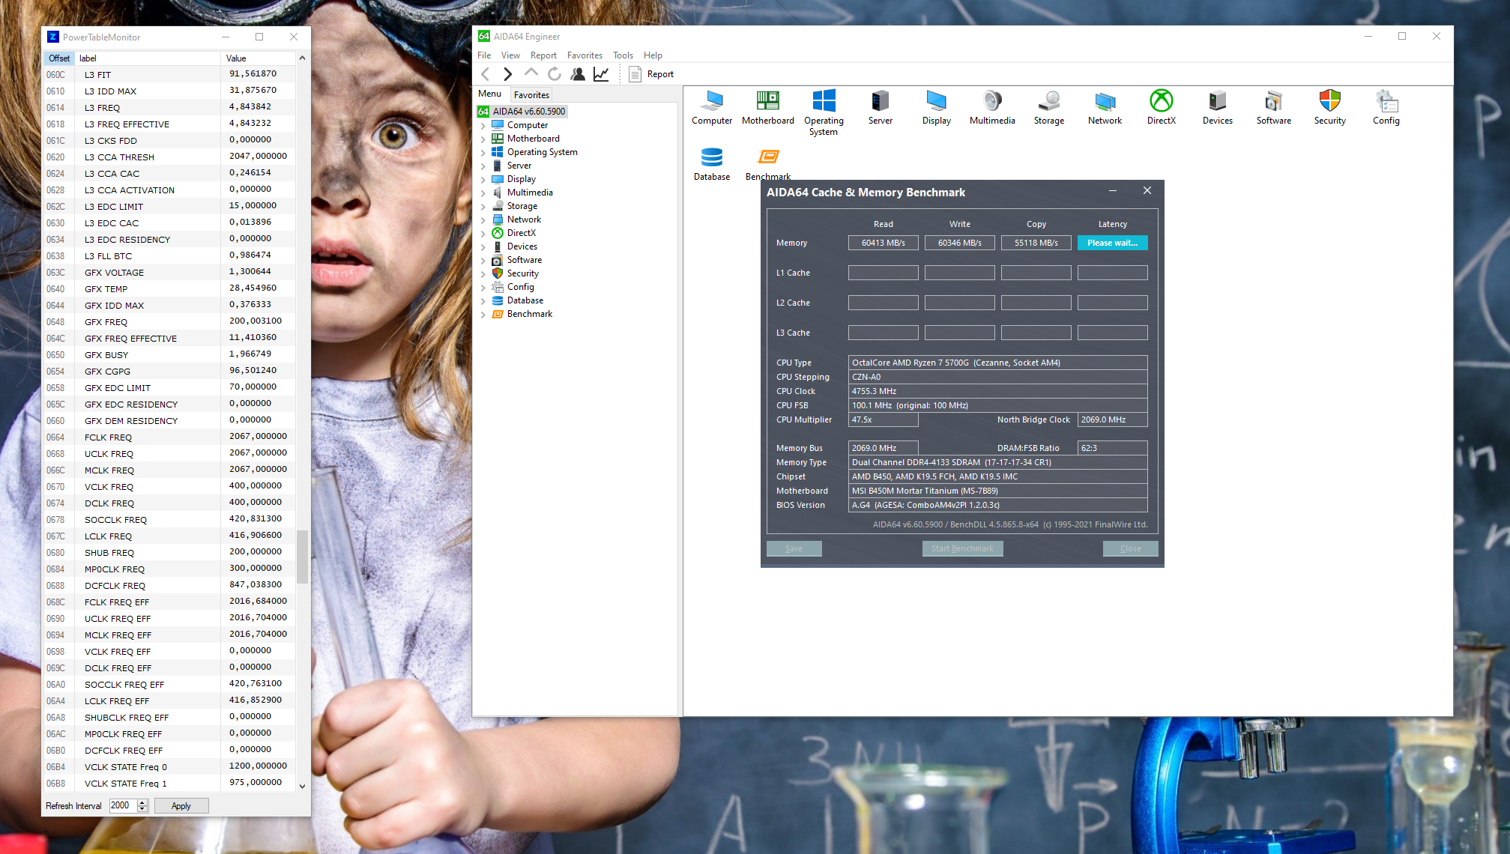Click Close in the benchmark dialog

1130,548
